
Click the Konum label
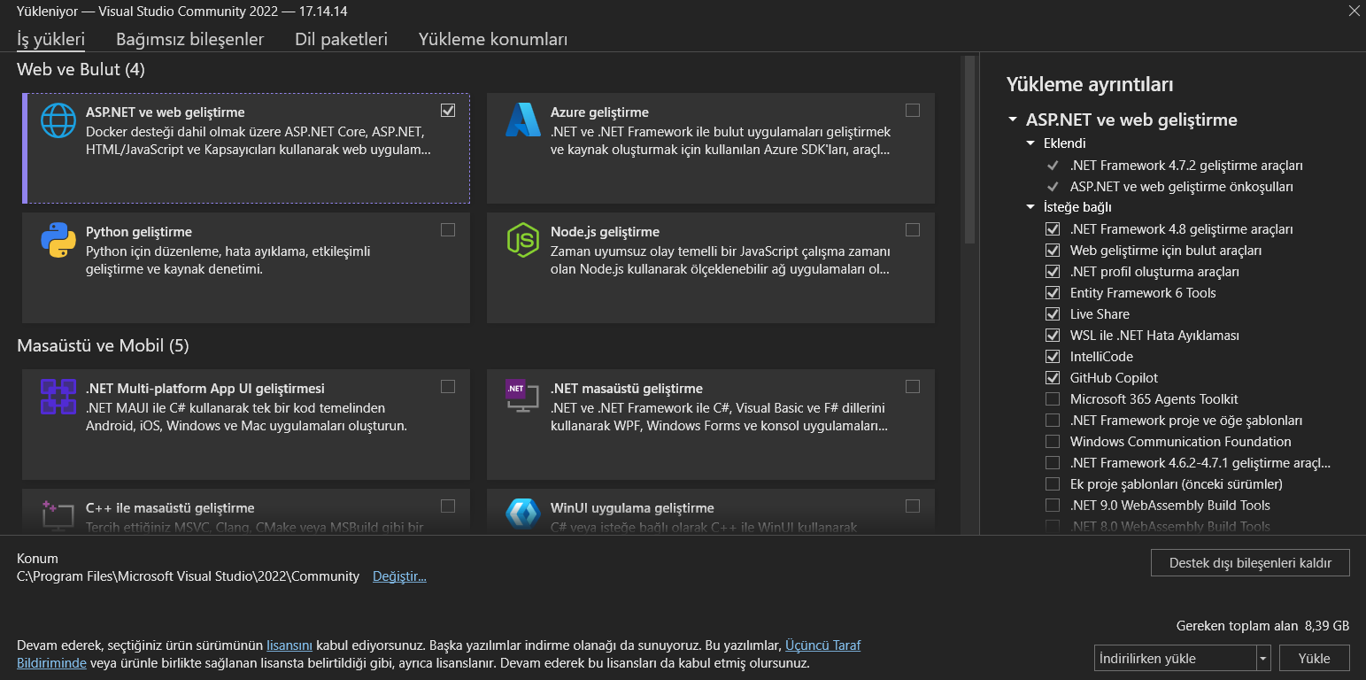pos(37,559)
